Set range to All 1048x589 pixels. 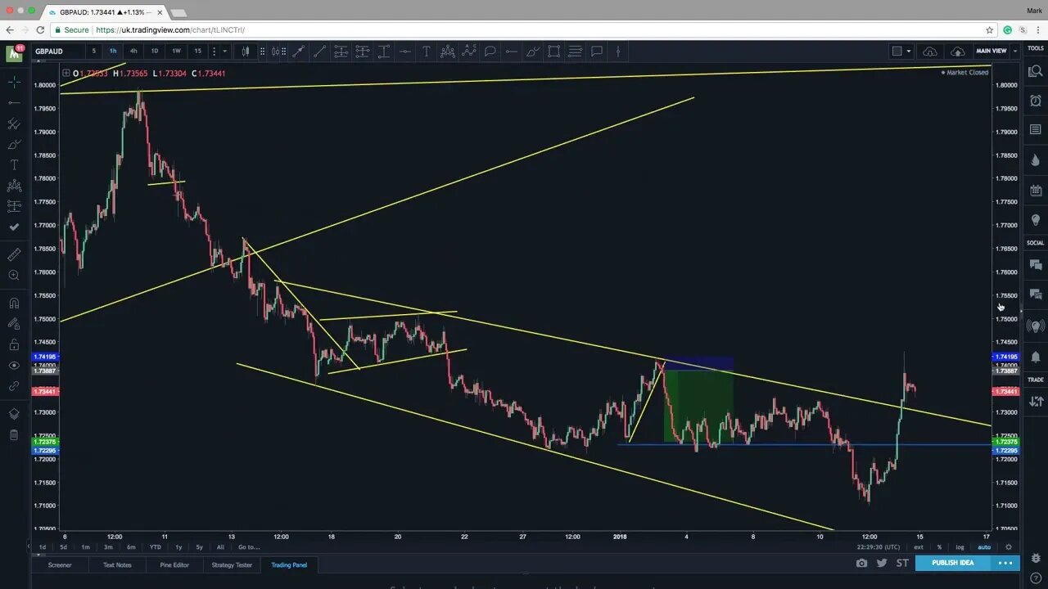pos(220,547)
